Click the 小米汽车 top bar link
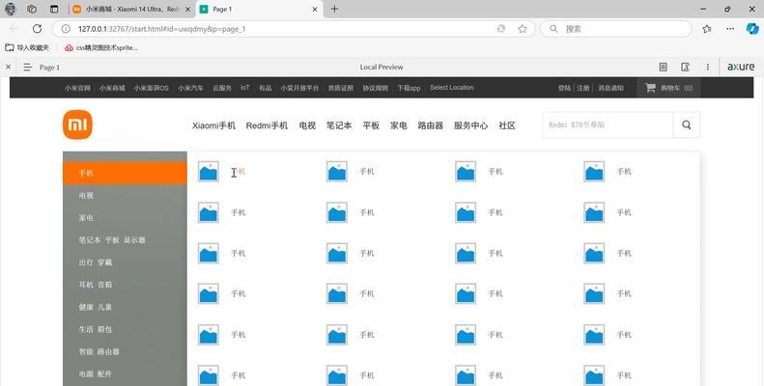 click(190, 88)
